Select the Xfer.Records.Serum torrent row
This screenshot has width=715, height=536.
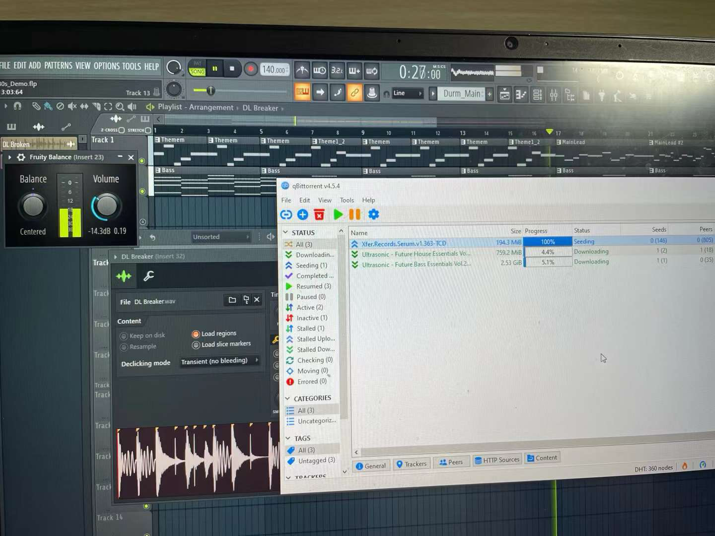(x=404, y=244)
